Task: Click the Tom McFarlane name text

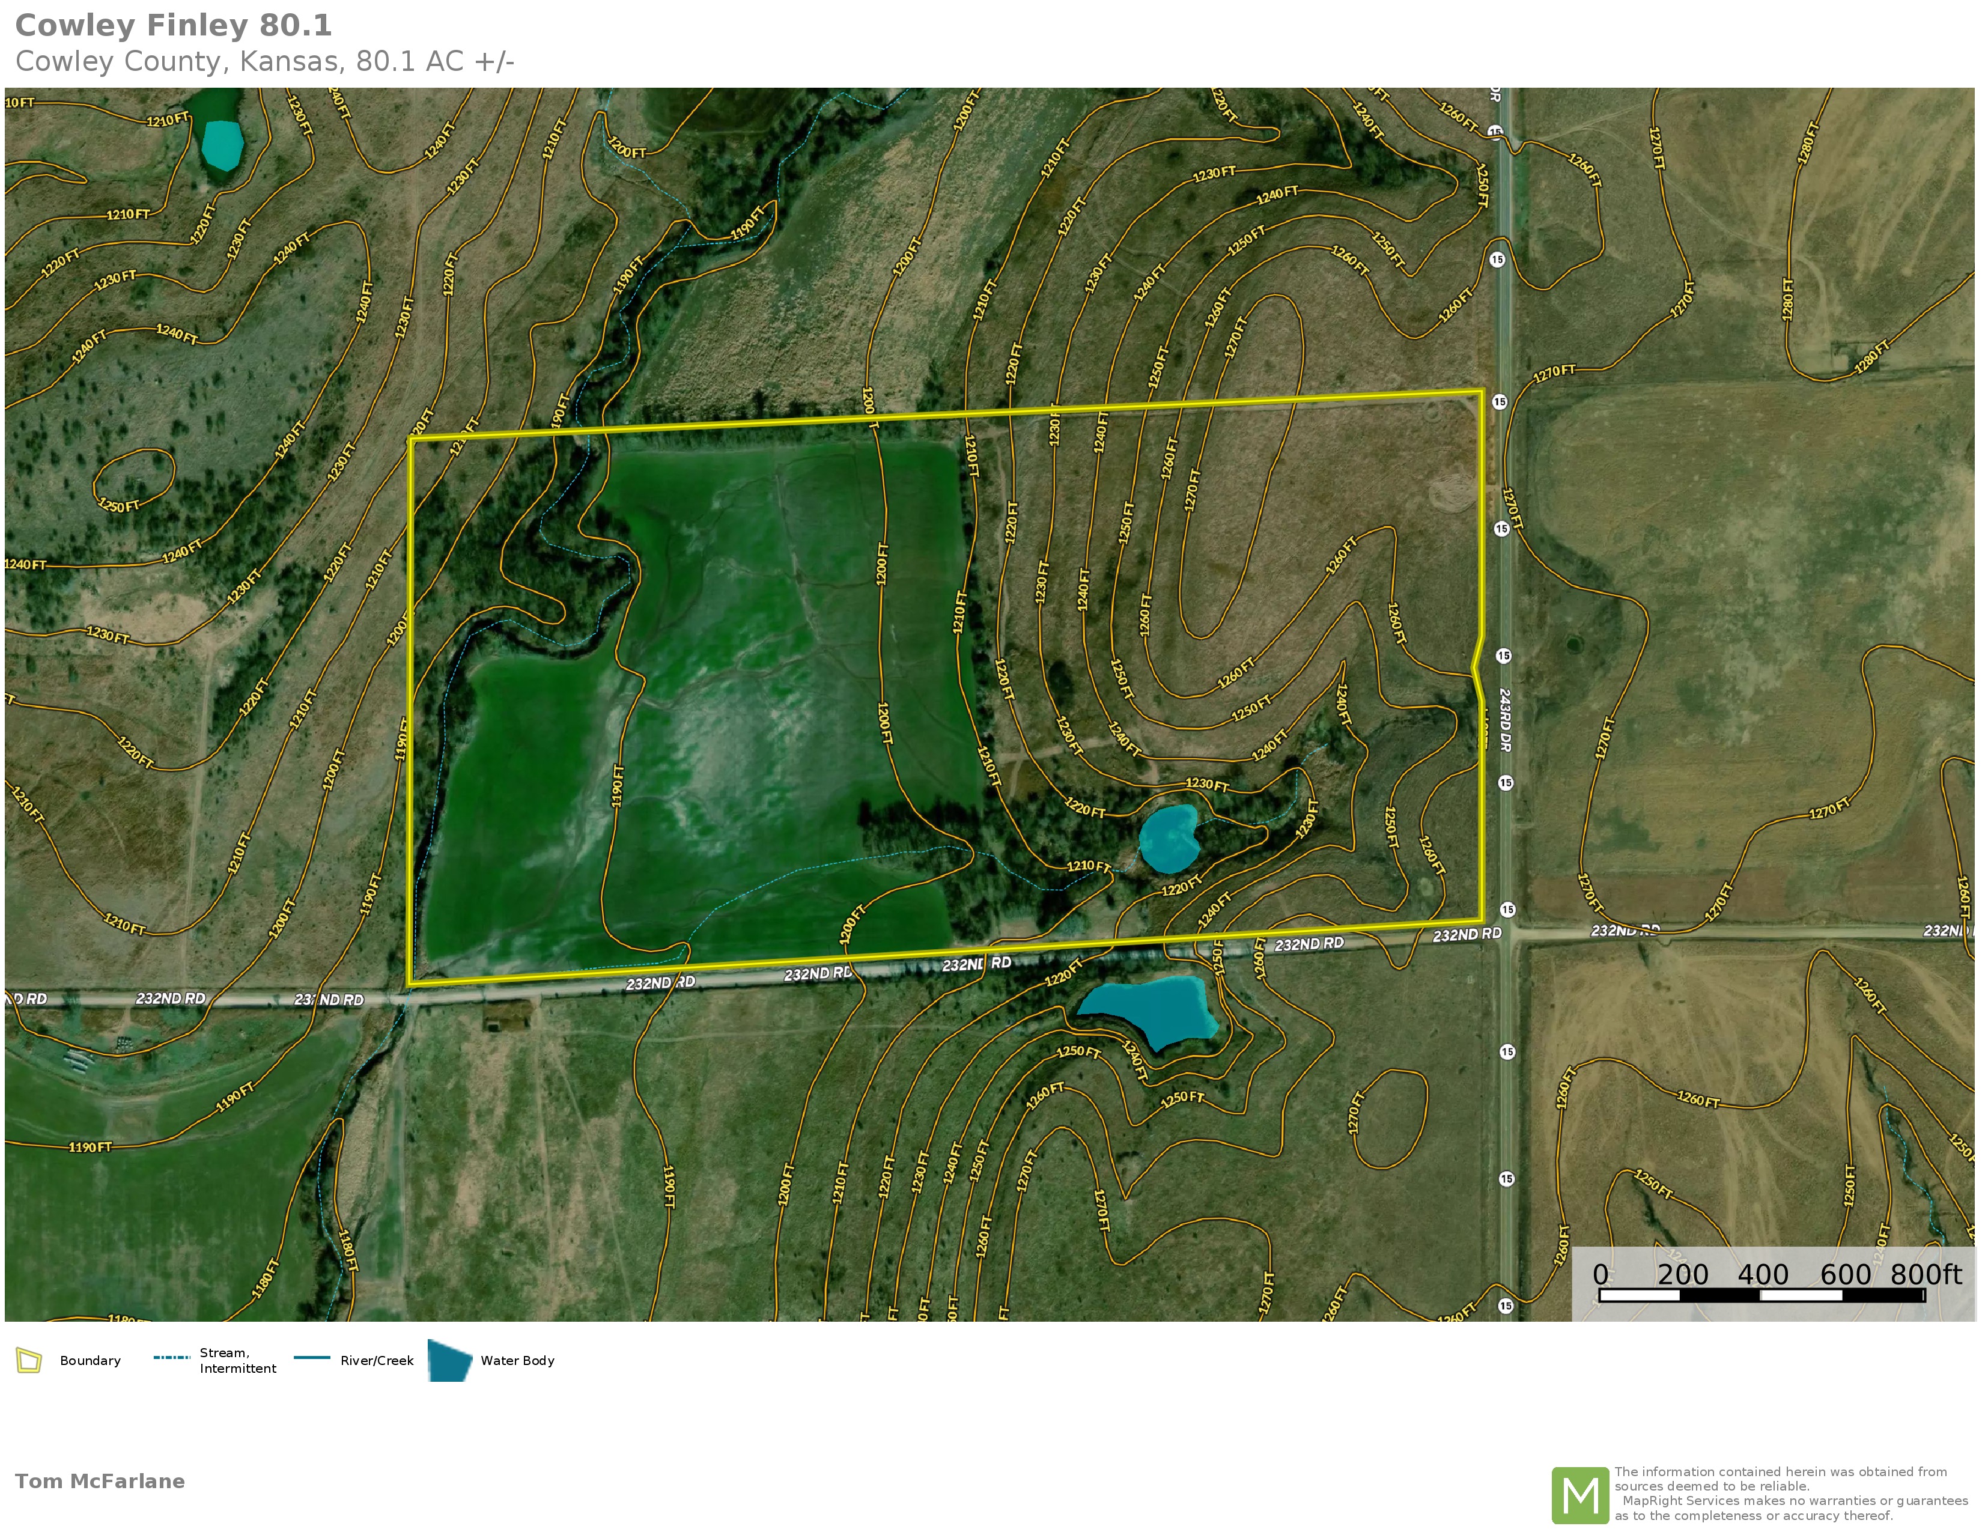Action: point(100,1481)
